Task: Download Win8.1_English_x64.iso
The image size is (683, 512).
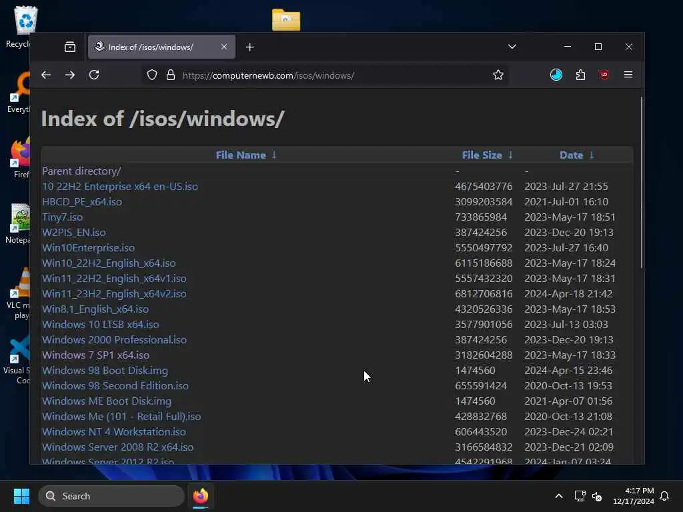Action: pos(95,309)
